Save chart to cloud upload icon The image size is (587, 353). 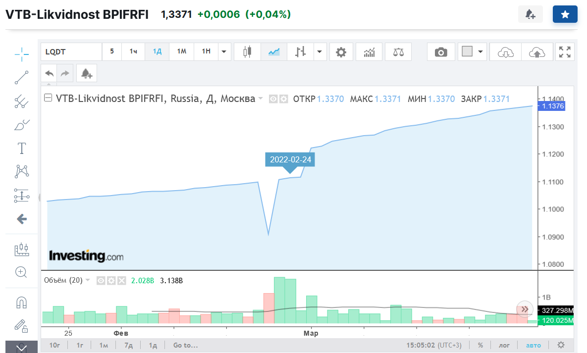click(537, 51)
